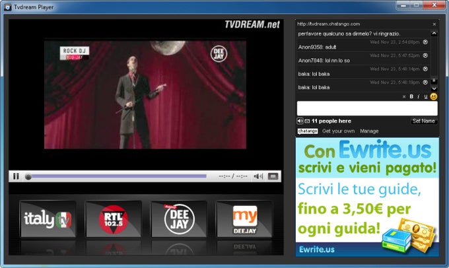Screen dimensions: 449x268
Task: Click the time display next to the progress bar
Action: pos(233,176)
